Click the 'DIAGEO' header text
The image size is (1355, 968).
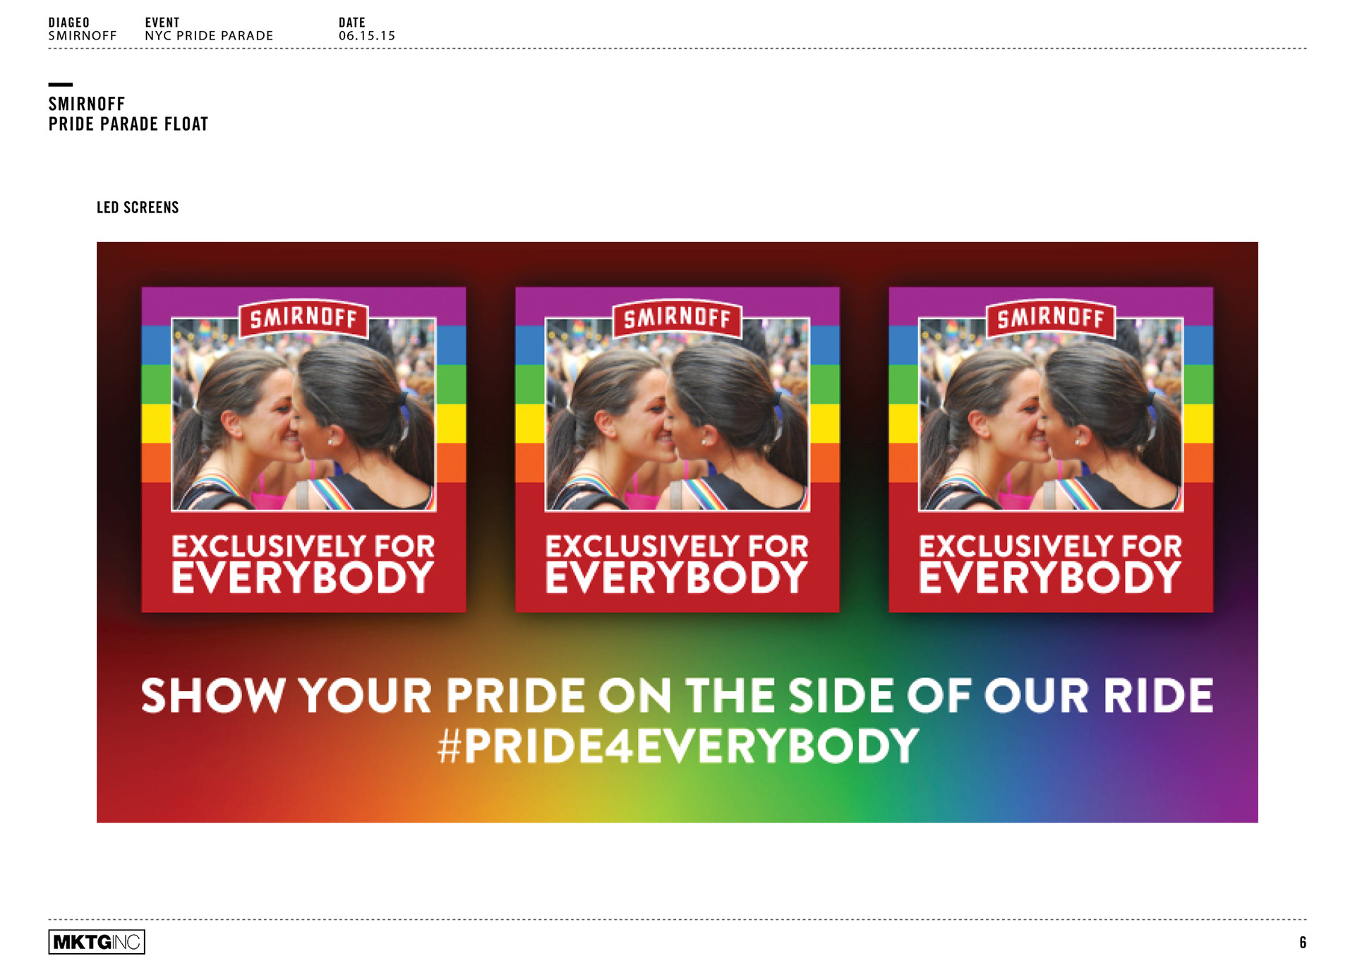click(69, 23)
